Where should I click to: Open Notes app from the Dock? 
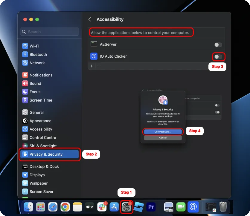click(77, 207)
